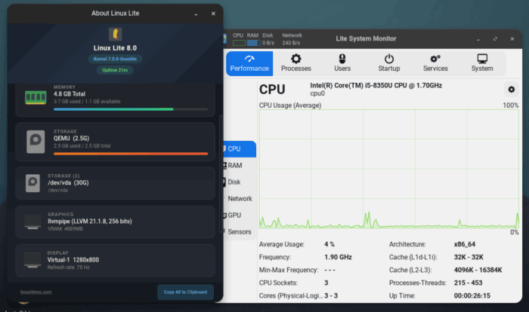The width and height of the screenshot is (529, 312).
Task: Open the Users tab
Action: pyautogui.click(x=342, y=63)
